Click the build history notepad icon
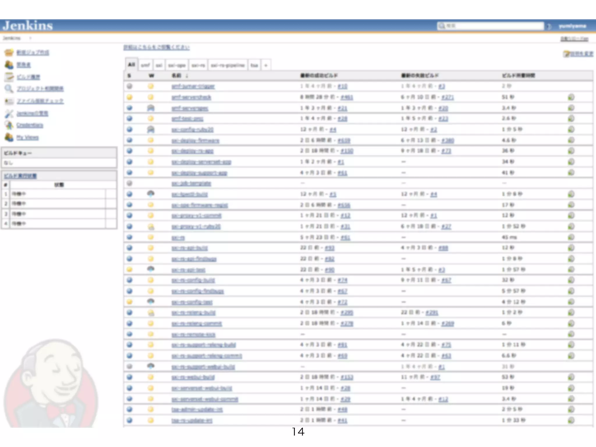596x447 pixels. point(9,77)
